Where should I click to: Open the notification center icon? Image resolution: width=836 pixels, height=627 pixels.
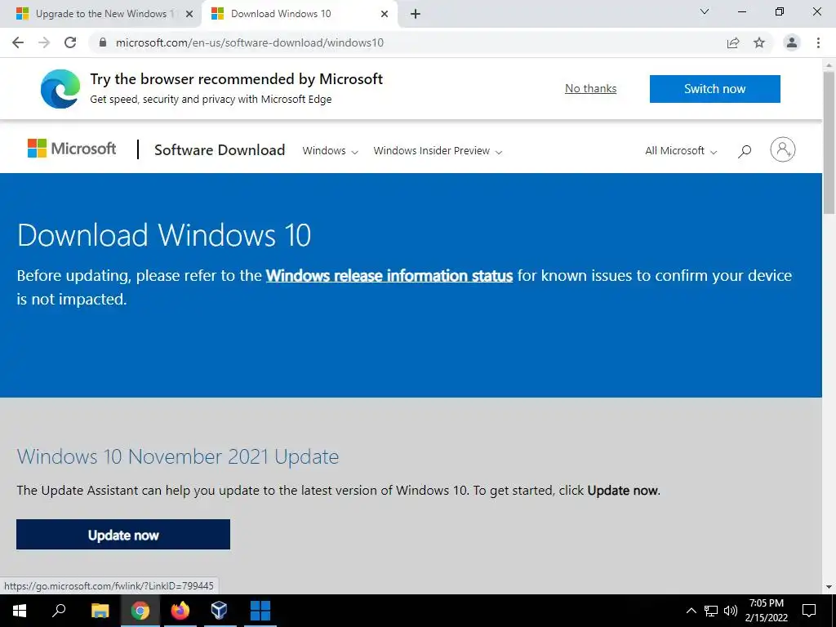[x=809, y=611]
